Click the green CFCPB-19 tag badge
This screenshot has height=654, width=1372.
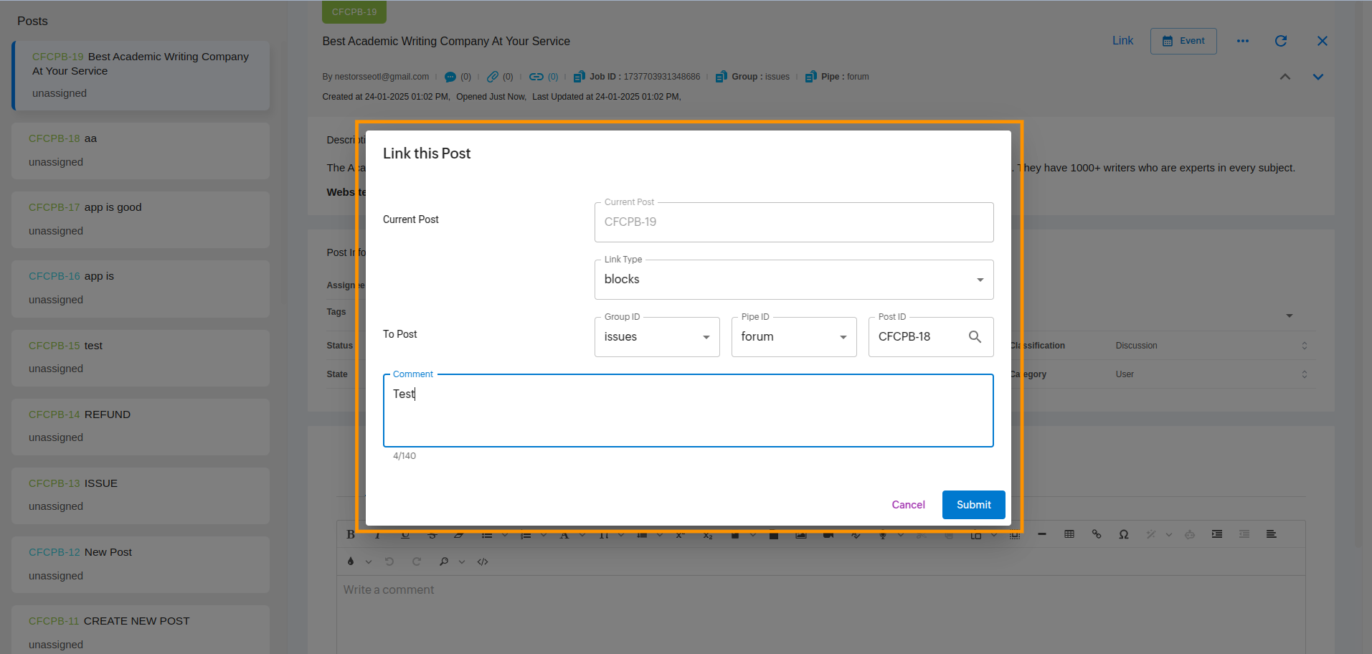point(354,12)
